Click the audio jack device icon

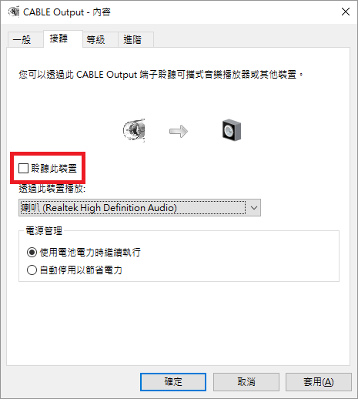134,130
